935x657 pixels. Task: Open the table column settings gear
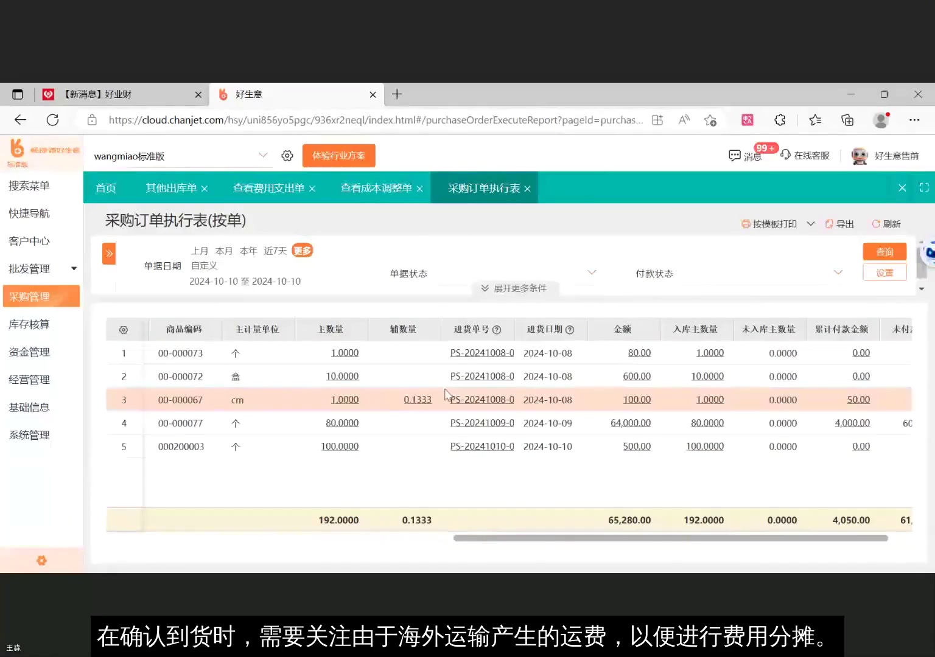pos(125,329)
